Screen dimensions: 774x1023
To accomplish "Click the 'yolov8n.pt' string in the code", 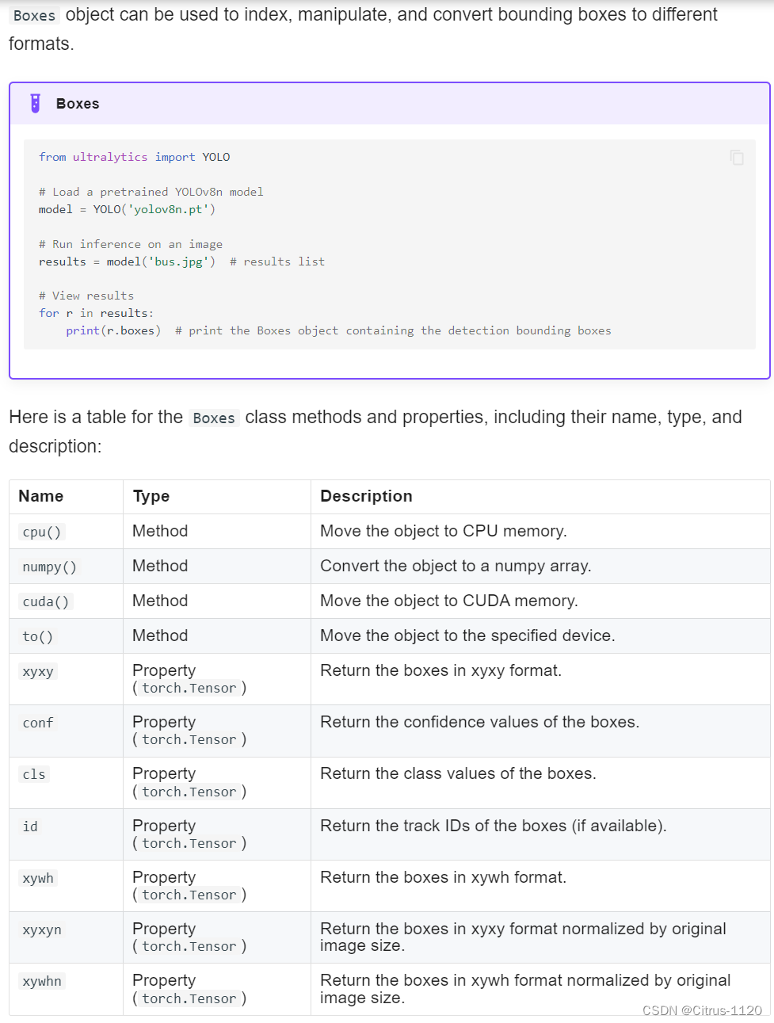I will tap(170, 209).
